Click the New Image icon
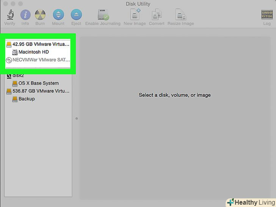Viewport: 276px width, 207px height. tap(135, 14)
